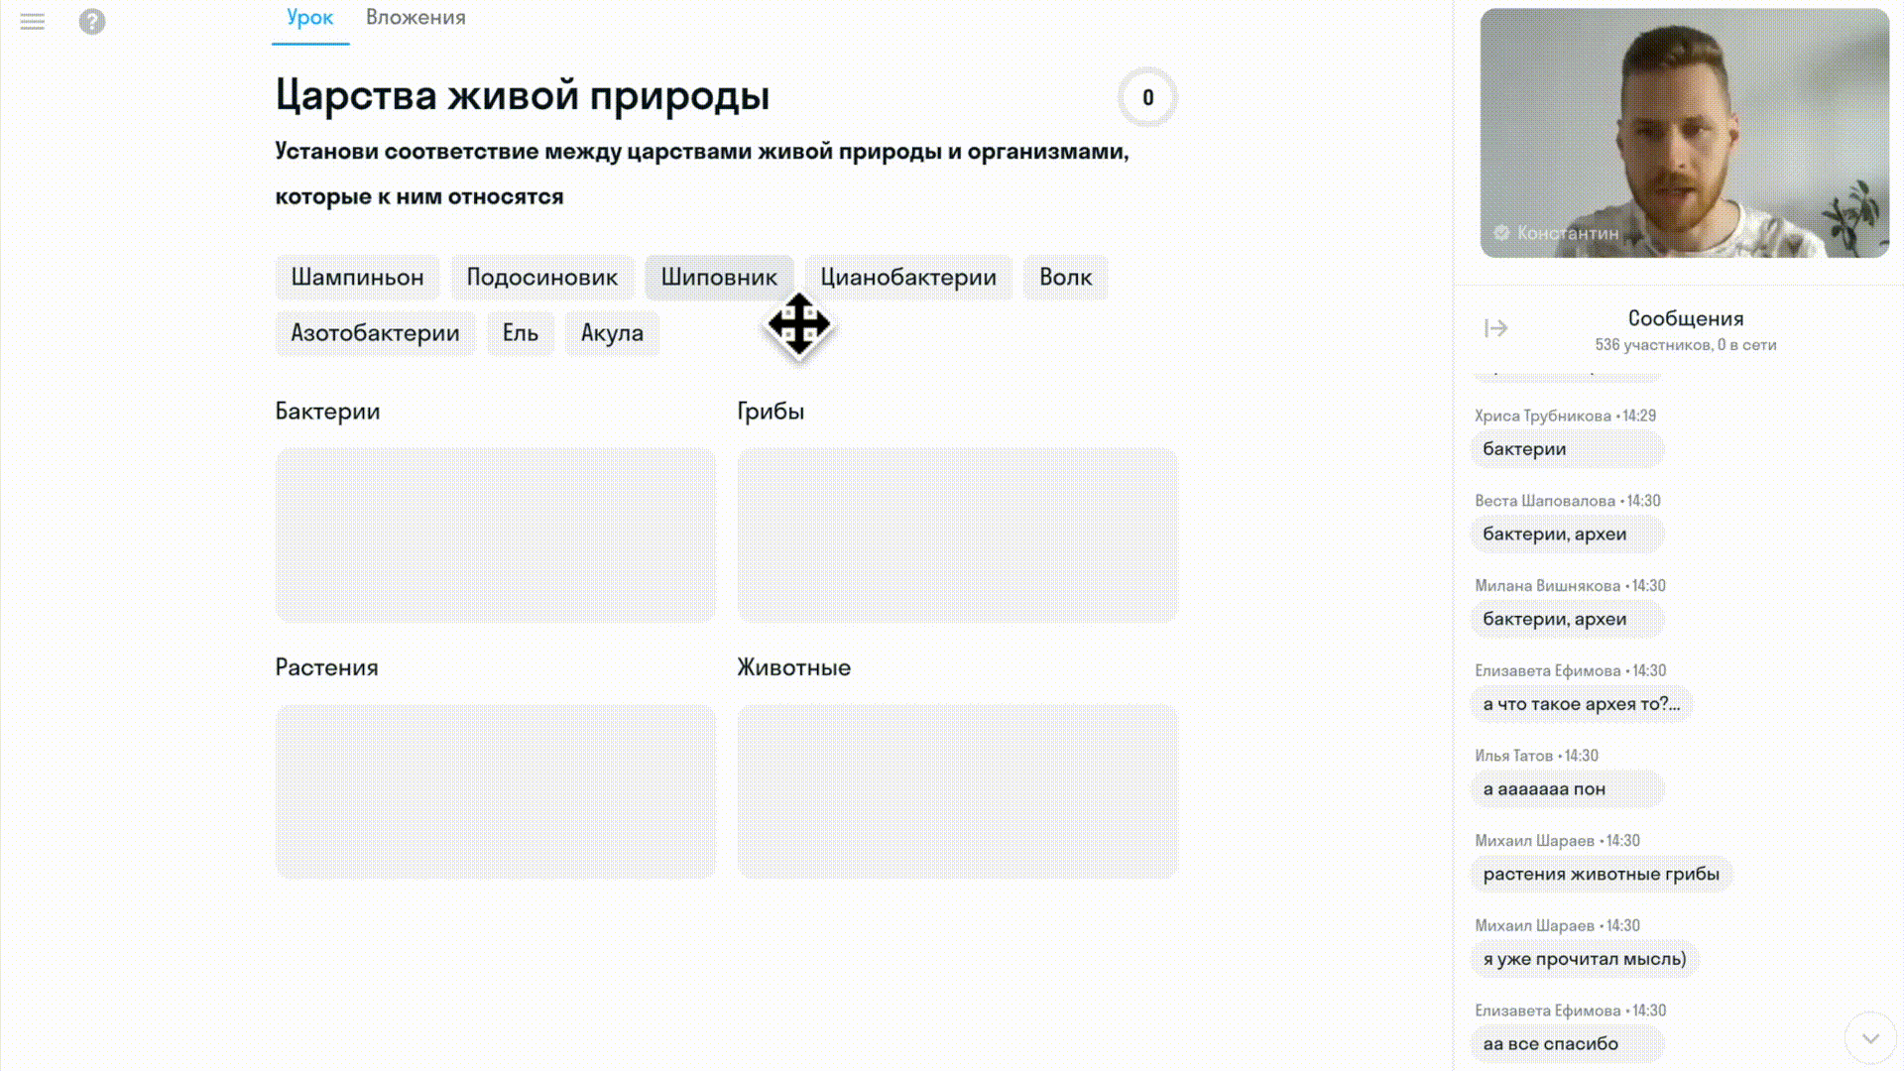Click the Растения category label
The height and width of the screenshot is (1071, 1904).
point(326,667)
